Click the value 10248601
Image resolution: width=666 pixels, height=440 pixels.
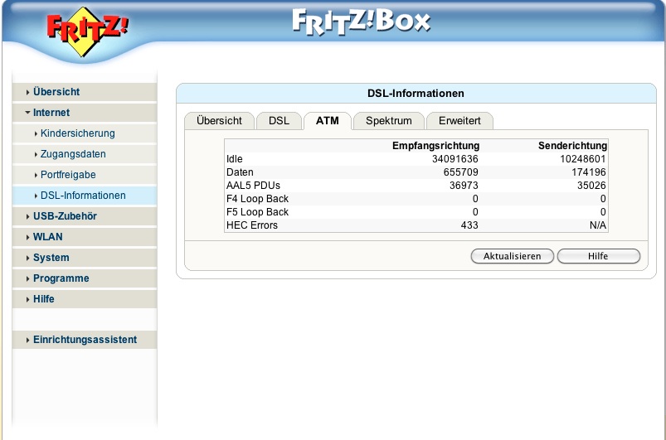583,159
